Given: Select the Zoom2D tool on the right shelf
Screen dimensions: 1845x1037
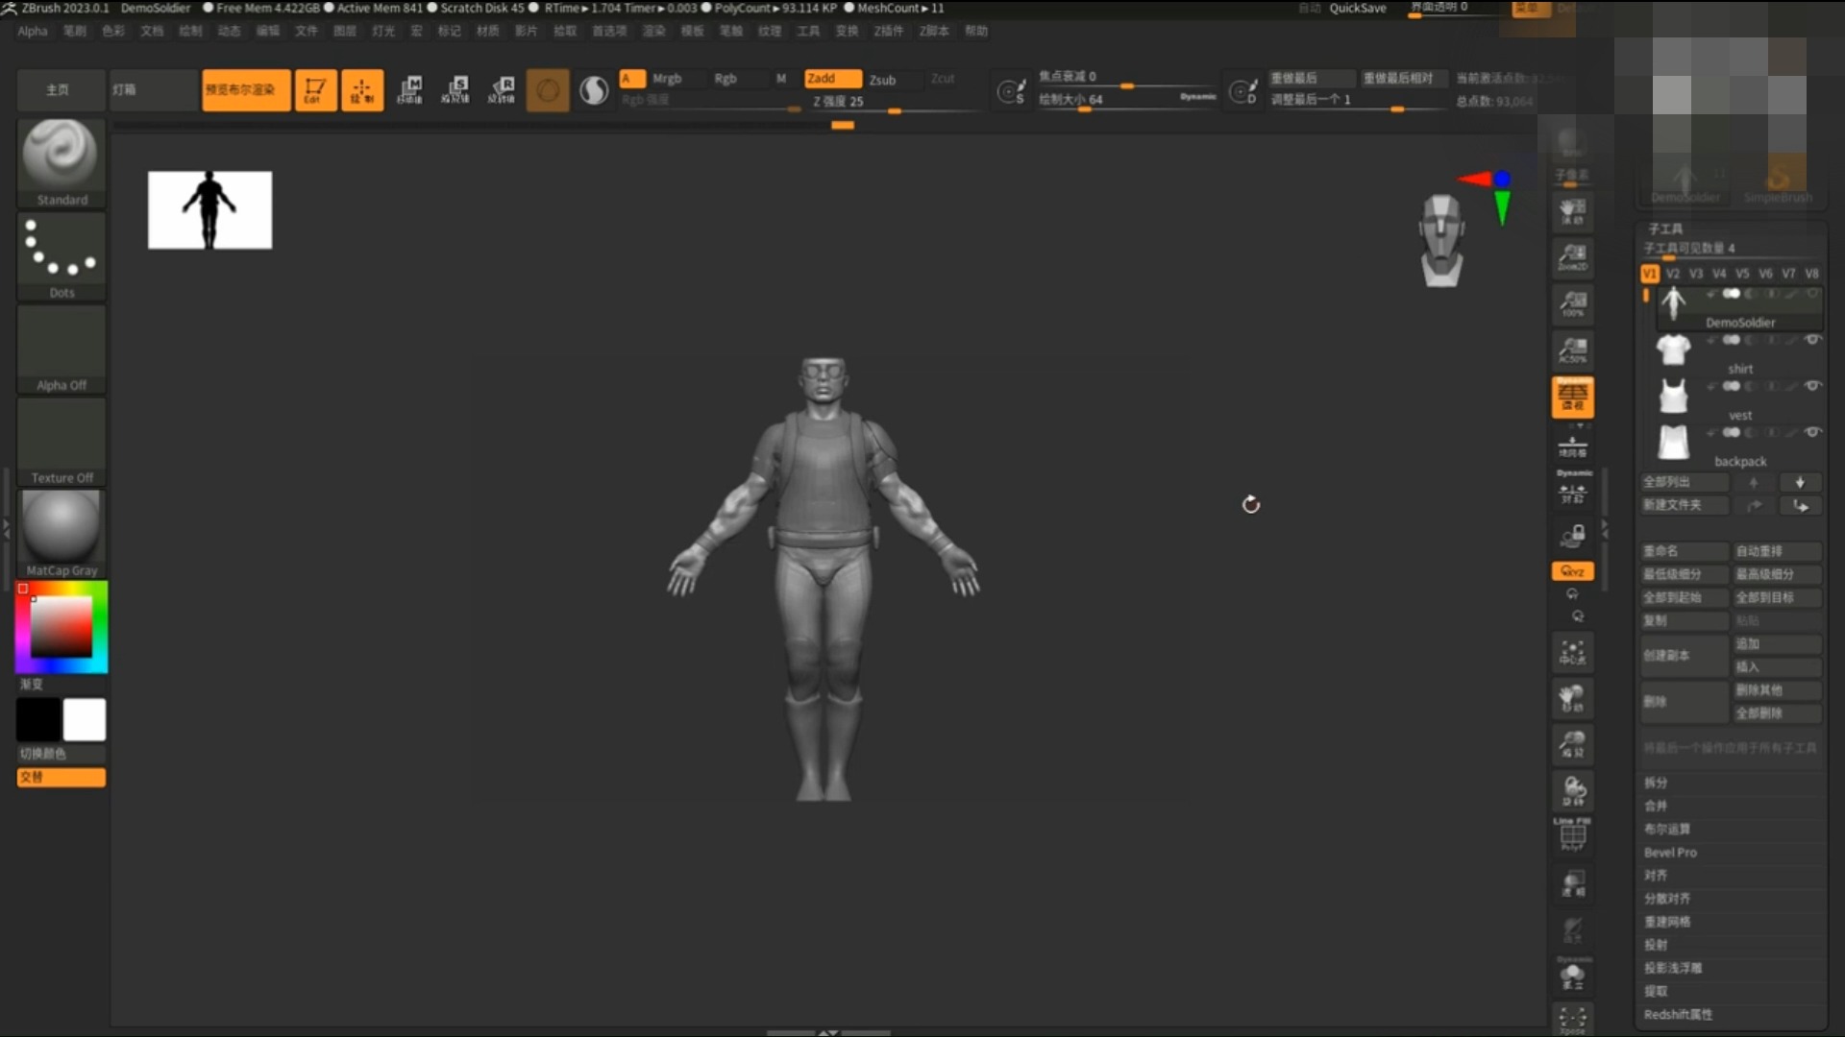Looking at the screenshot, I should tap(1572, 257).
